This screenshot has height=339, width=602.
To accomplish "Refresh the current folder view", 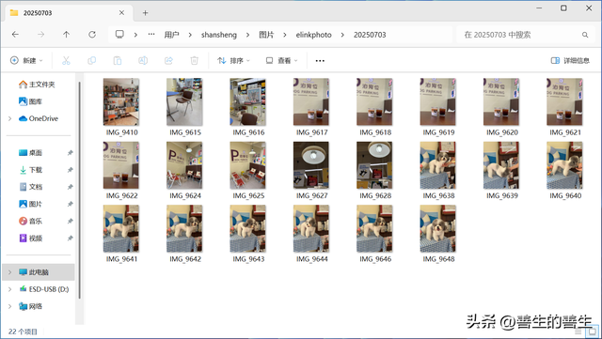I will pos(92,35).
